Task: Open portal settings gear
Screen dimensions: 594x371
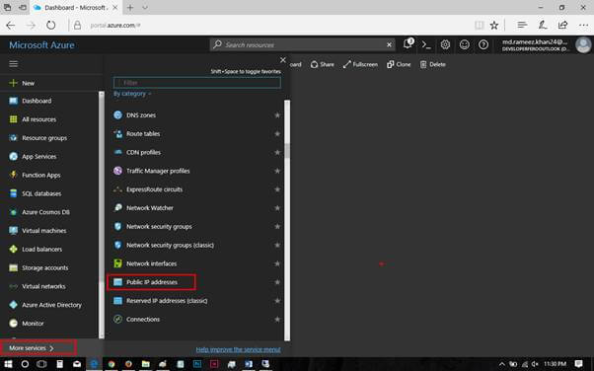Action: [445, 45]
